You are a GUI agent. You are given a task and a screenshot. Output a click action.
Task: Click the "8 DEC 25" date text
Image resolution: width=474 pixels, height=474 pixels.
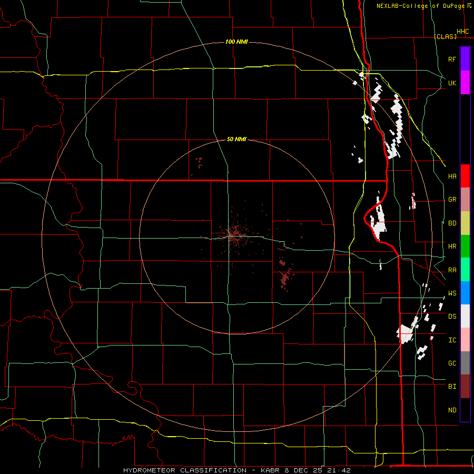coord(304,470)
